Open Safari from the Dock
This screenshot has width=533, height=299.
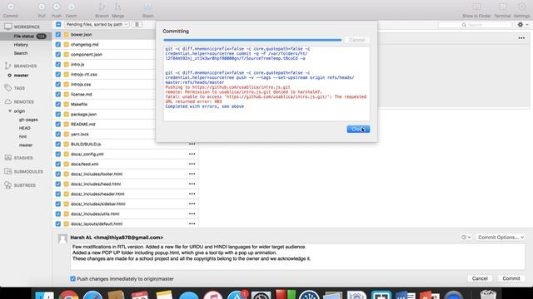click(x=92, y=295)
